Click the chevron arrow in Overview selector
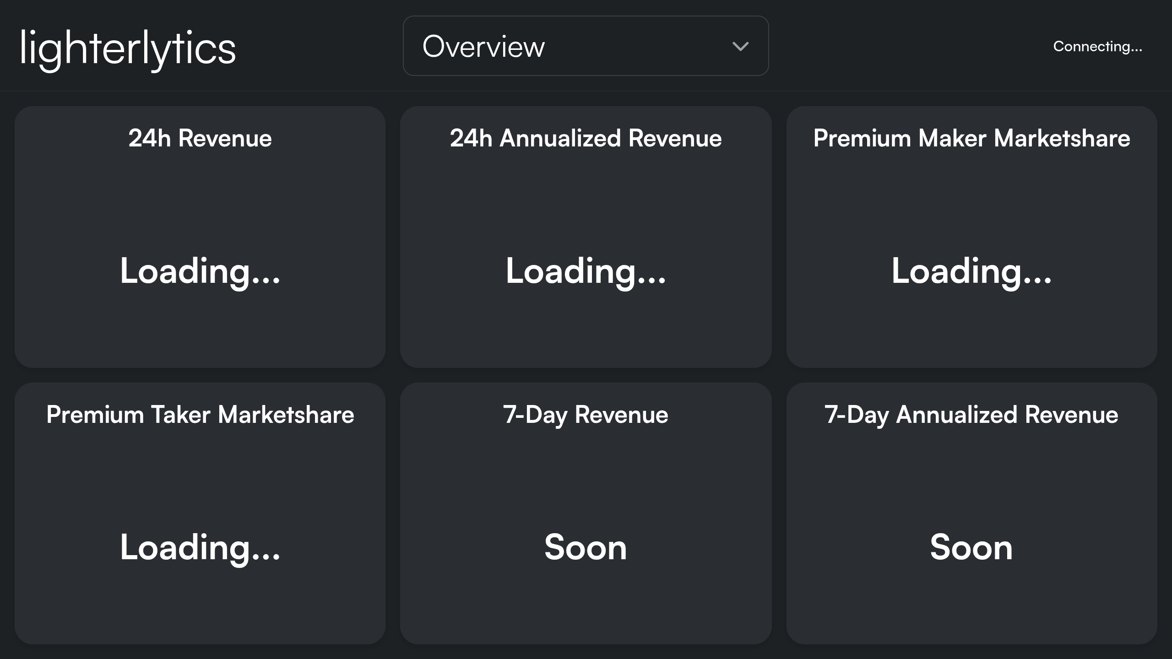This screenshot has width=1172, height=659. [x=740, y=46]
